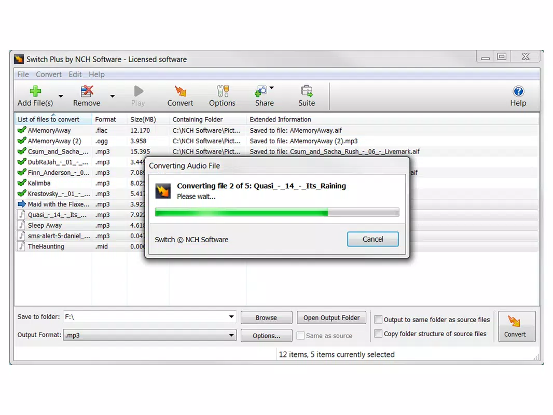The width and height of the screenshot is (553, 415).
Task: Click music note icon beside TheHaunting
Action: pos(21,246)
